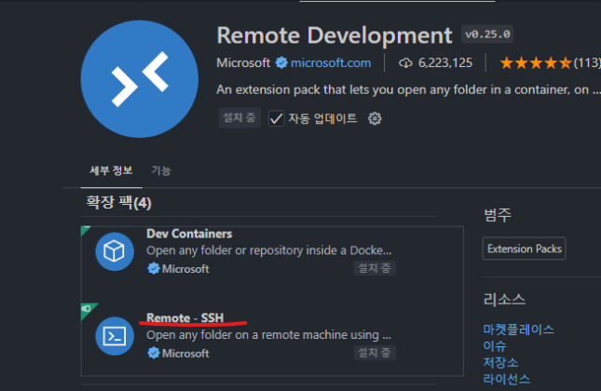
Task: Click the 확장 팩(4) heading
Action: pyautogui.click(x=119, y=202)
